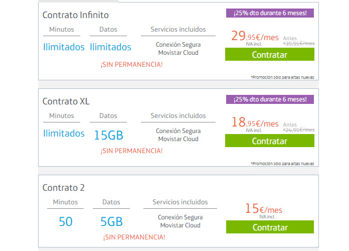The height and width of the screenshot is (251, 349).
Task: Click Contratar for Contrato XL
Action: (270, 141)
